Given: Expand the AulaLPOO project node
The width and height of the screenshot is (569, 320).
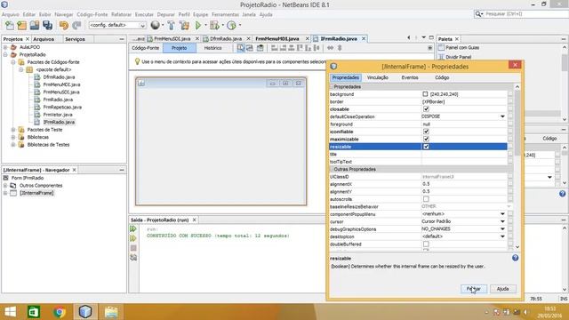Looking at the screenshot, I should point(5,47).
